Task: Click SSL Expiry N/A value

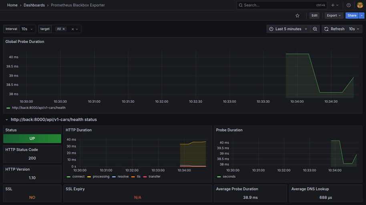Action: coord(138,197)
